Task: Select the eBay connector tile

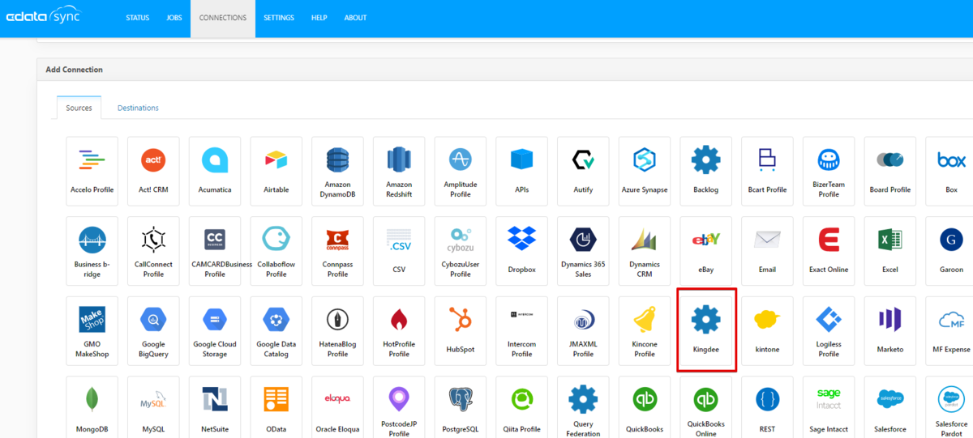Action: 705,251
